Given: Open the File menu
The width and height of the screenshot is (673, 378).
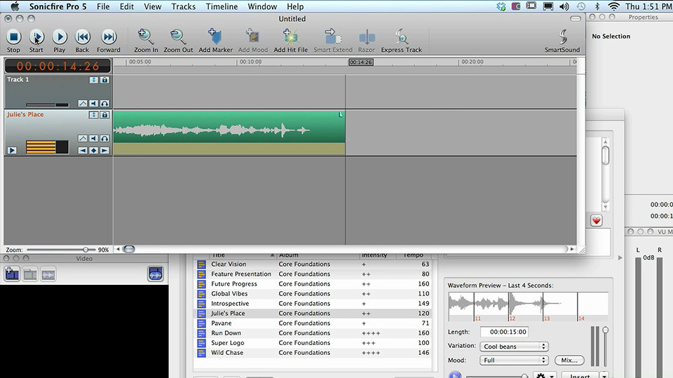Looking at the screenshot, I should (103, 6).
